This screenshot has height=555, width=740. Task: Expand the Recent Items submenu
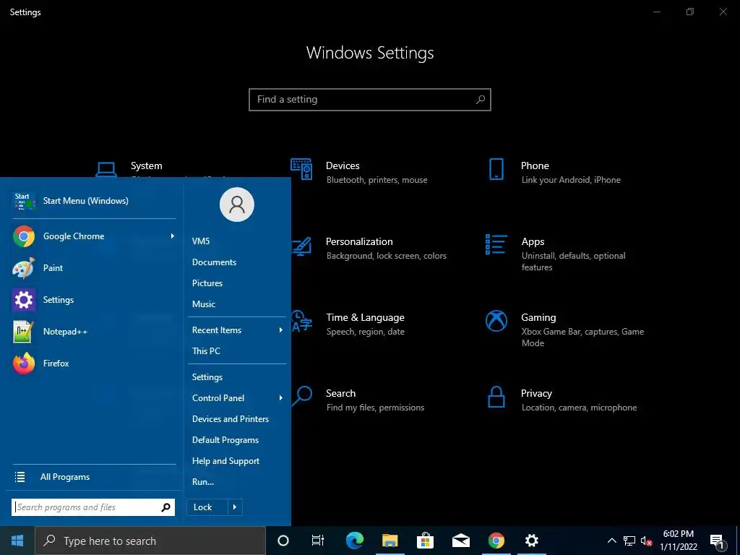pyautogui.click(x=281, y=330)
